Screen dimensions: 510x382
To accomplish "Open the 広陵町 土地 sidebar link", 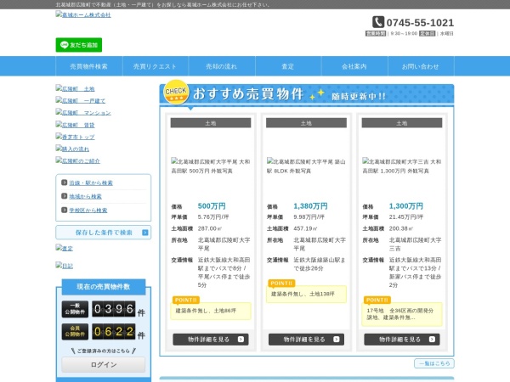I will point(75,88).
